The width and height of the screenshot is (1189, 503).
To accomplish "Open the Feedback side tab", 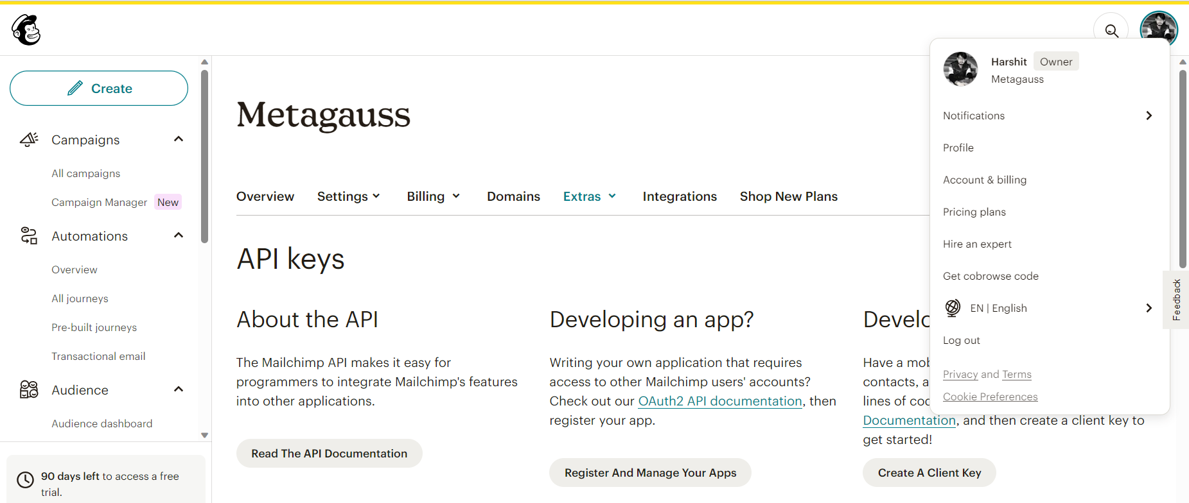I will pyautogui.click(x=1176, y=300).
